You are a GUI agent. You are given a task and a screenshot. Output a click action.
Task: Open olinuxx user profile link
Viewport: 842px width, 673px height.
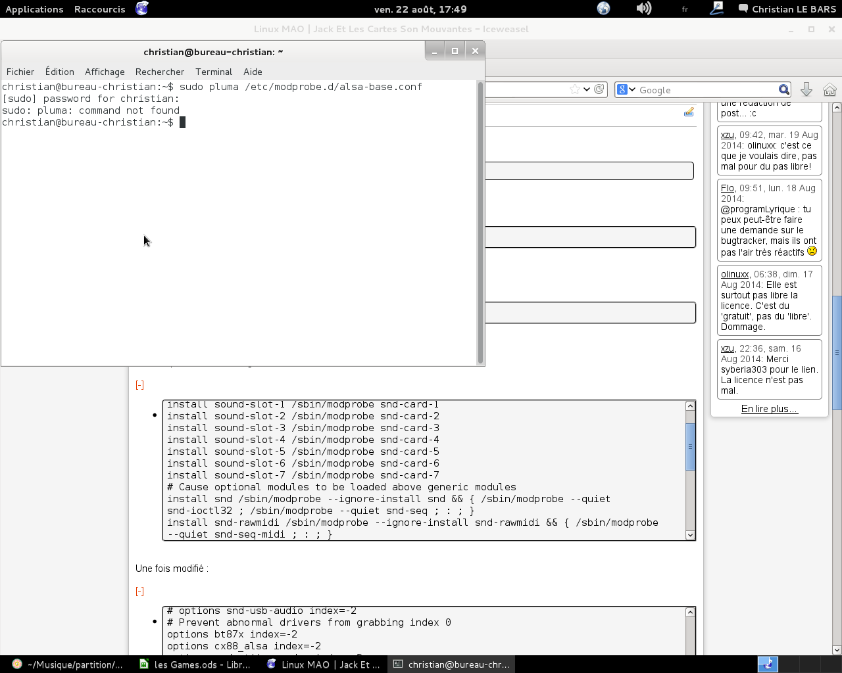(x=734, y=274)
